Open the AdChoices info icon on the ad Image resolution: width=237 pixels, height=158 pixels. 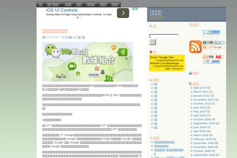coord(134,9)
